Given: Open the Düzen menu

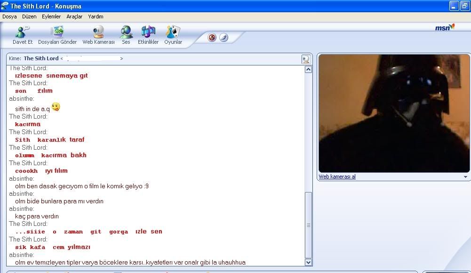Looking at the screenshot, I should pyautogui.click(x=29, y=16).
